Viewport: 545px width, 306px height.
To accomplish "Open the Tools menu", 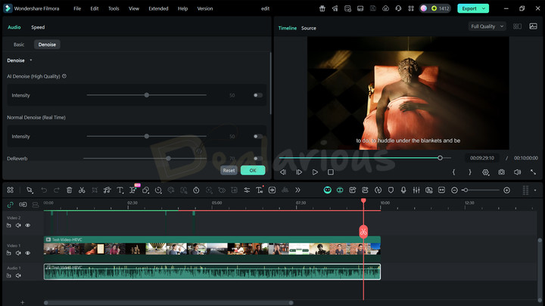I will tap(114, 8).
